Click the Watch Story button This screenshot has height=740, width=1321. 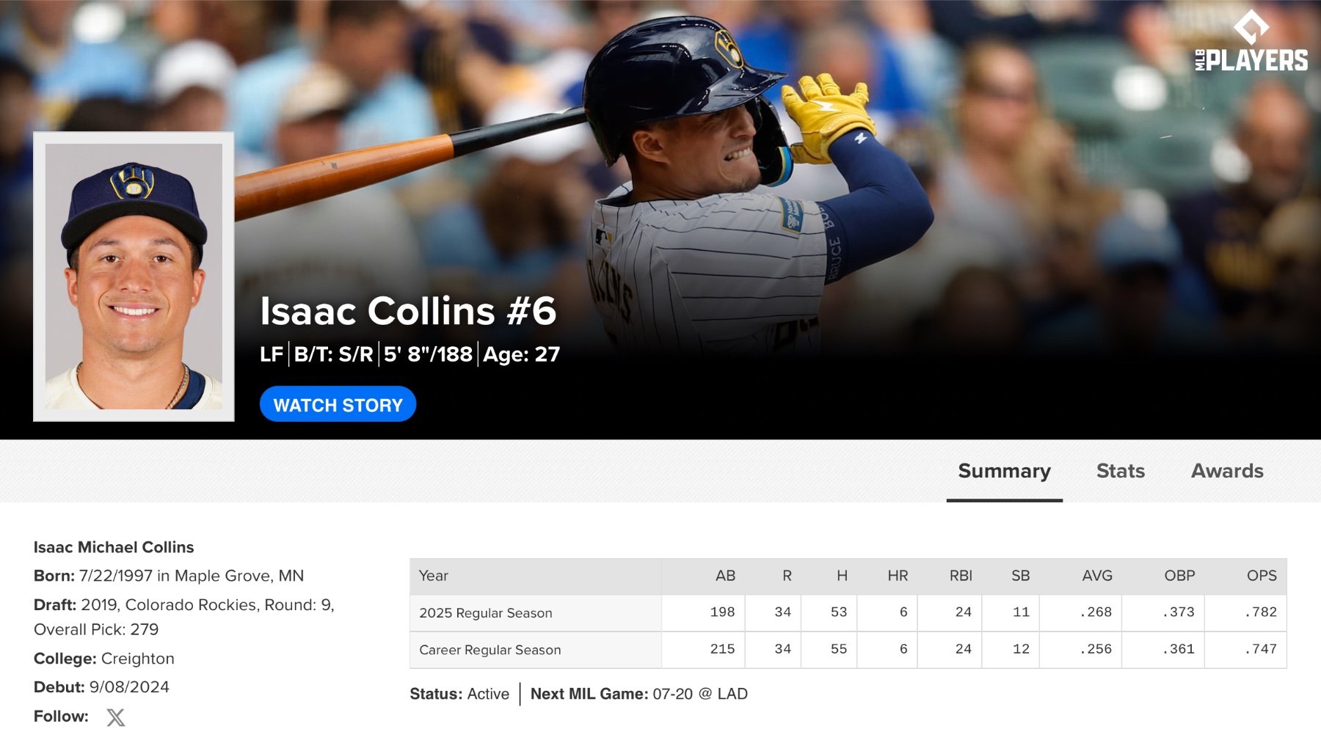click(338, 405)
